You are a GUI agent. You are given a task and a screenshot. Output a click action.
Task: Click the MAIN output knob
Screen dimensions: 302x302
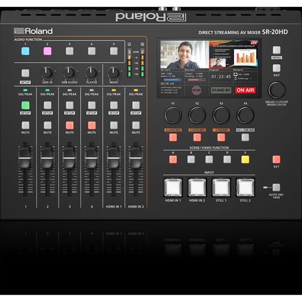tap(114, 73)
